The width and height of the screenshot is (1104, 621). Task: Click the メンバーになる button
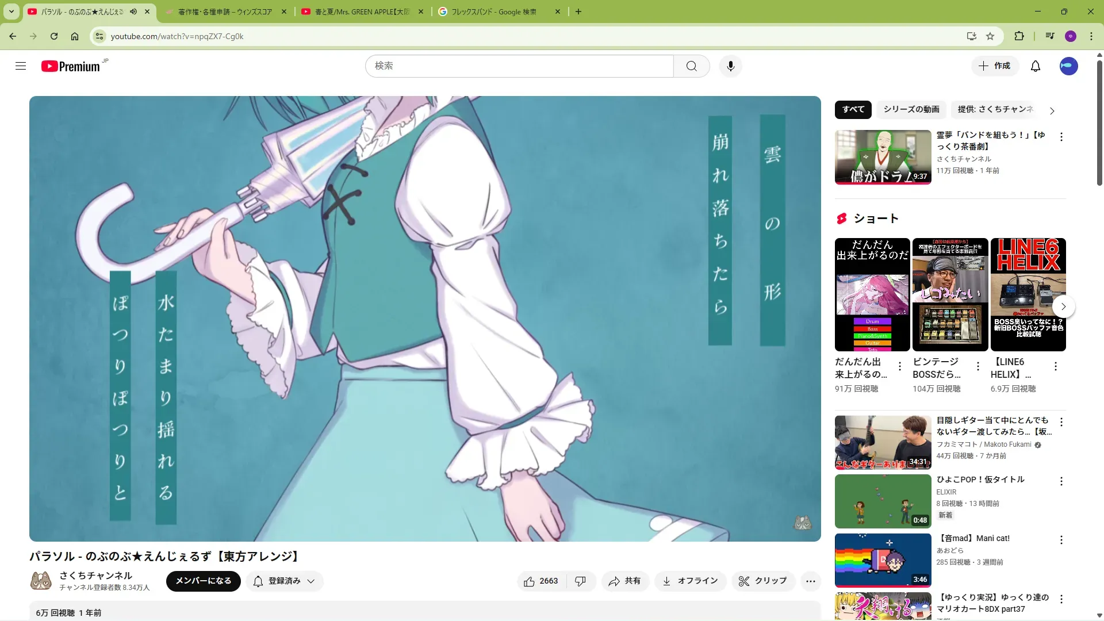pos(203,581)
